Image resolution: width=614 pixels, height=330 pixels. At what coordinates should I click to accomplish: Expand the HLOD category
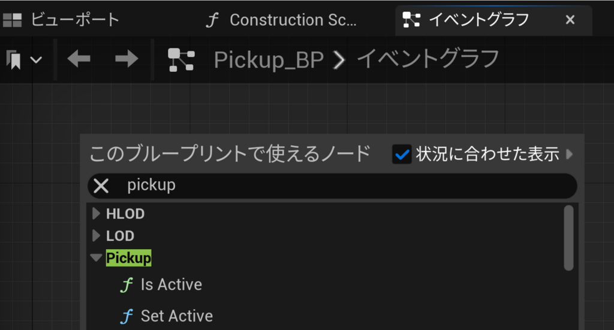[x=96, y=213]
